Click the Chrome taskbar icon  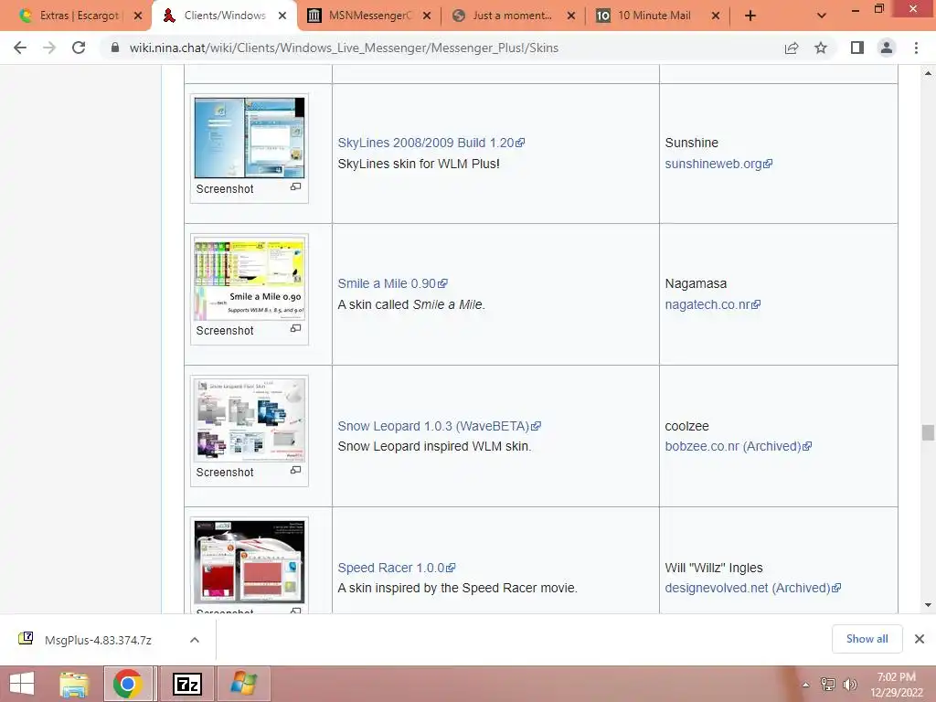tap(128, 684)
